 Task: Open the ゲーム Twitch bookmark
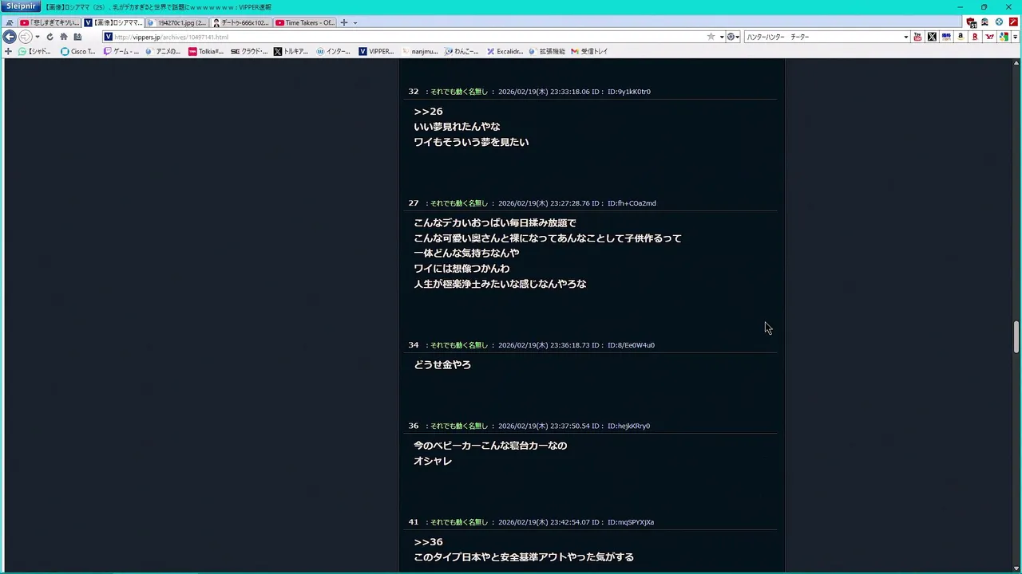point(121,51)
